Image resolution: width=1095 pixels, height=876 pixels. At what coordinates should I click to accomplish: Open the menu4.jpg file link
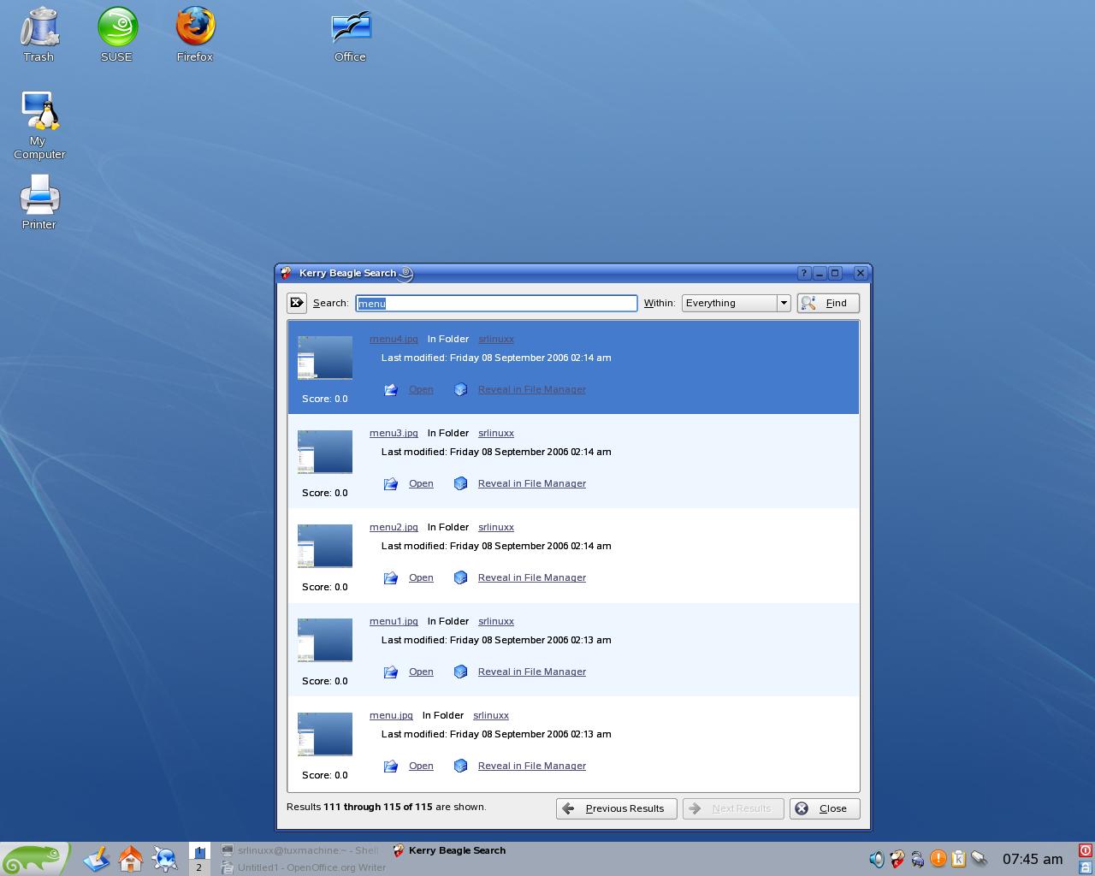click(394, 339)
